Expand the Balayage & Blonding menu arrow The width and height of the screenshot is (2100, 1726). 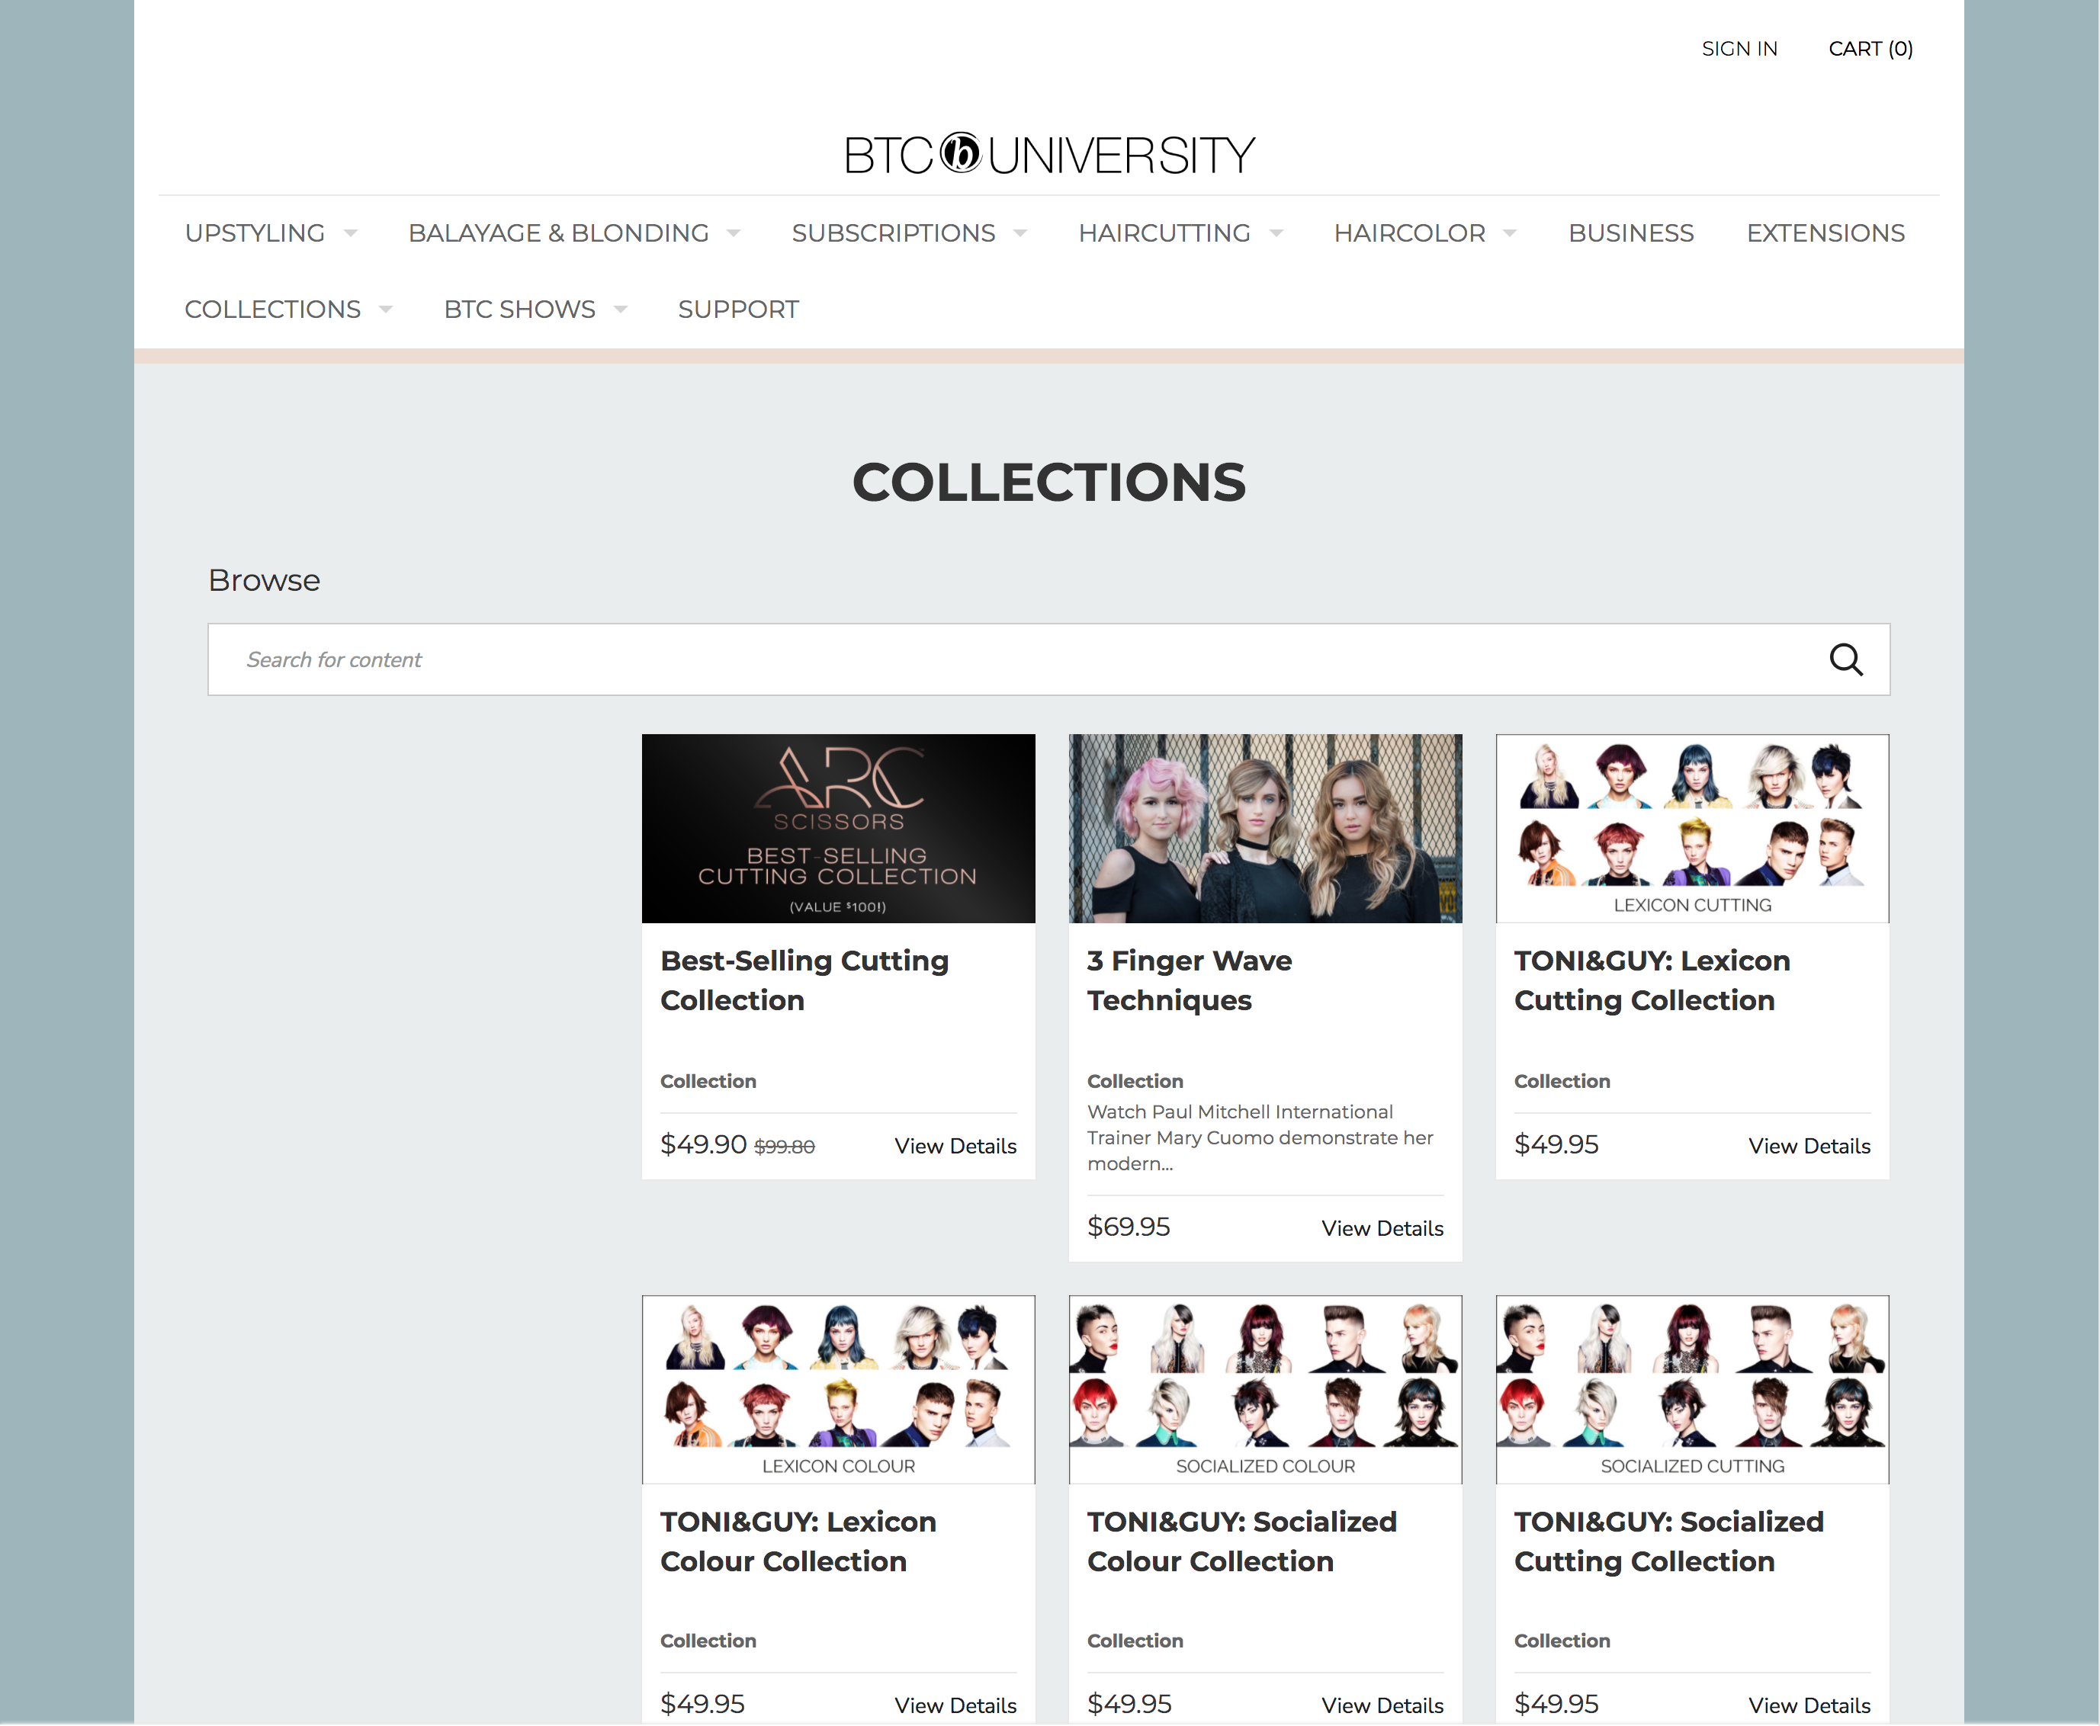tap(734, 233)
